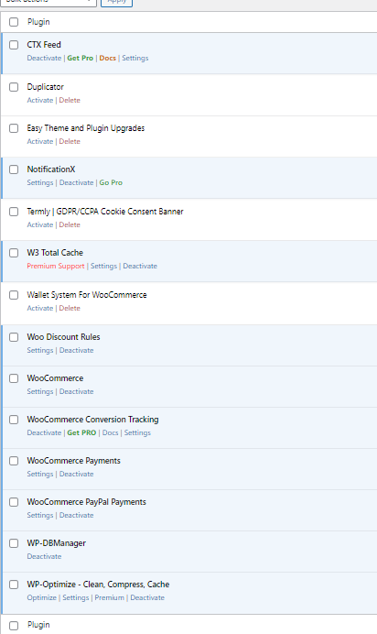Screen dimensions: 377x634
Task: Deactivate the CTX Feed plugin
Action: pyautogui.click(x=44, y=58)
